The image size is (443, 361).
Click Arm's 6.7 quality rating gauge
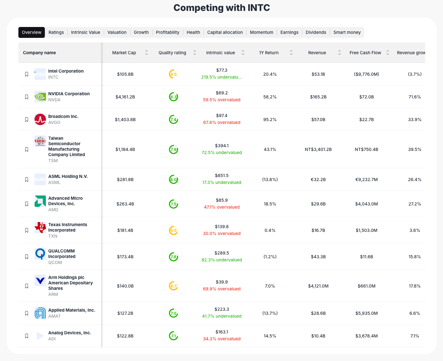pos(174,286)
